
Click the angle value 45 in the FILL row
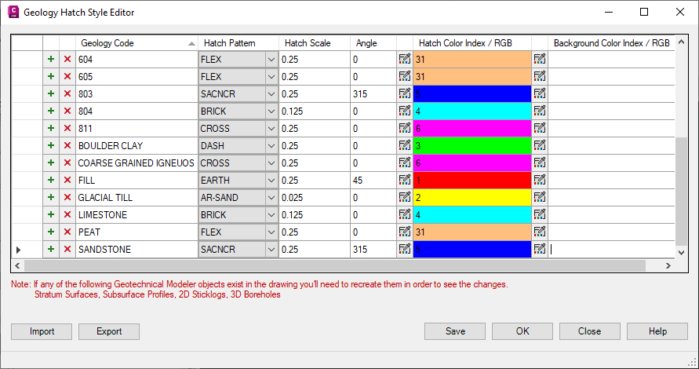[373, 181]
